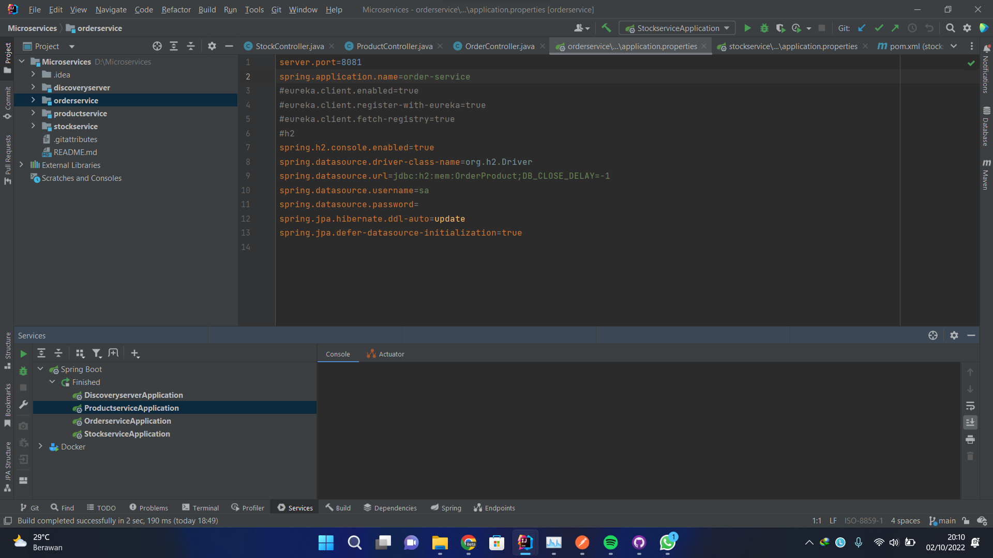This screenshot has width=993, height=558.
Task: Open the Refactor menu
Action: point(176,9)
